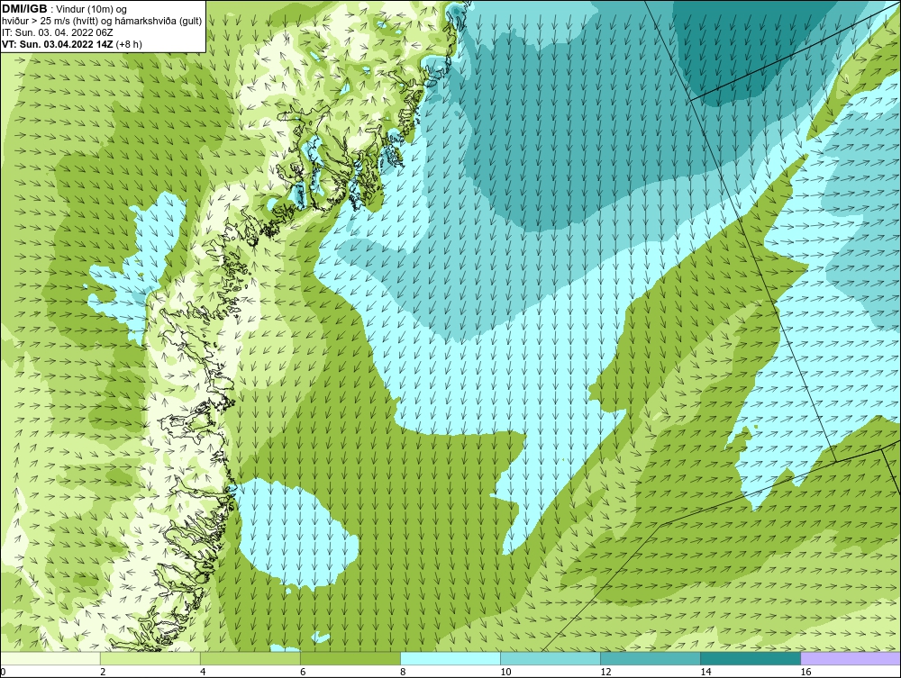Click the light green 2–4 m/s legend swatch
This screenshot has width=901, height=678.
pyautogui.click(x=150, y=658)
